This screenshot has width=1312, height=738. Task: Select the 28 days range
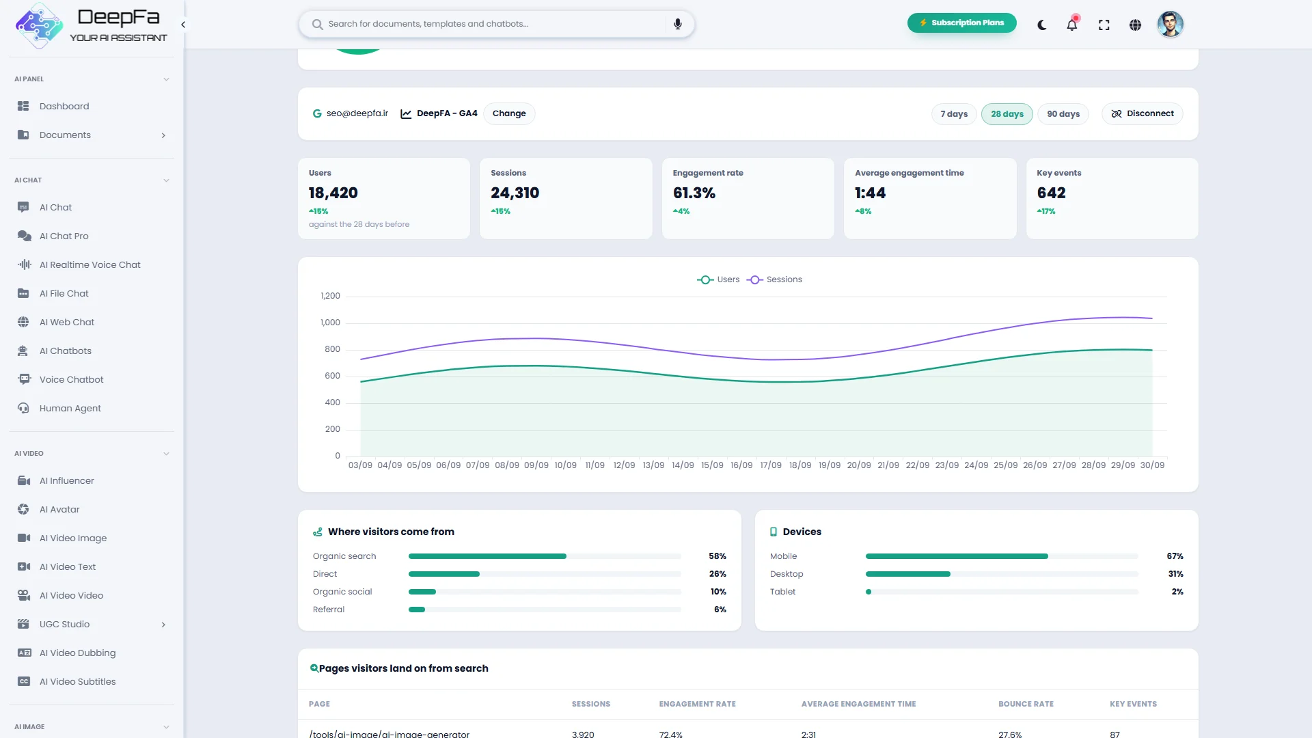1007,114
